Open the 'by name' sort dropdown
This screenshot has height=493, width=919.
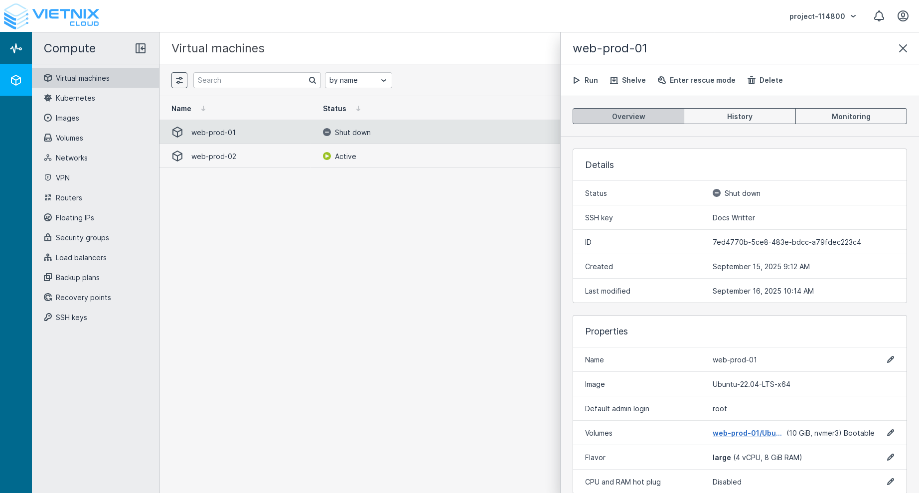pos(358,80)
